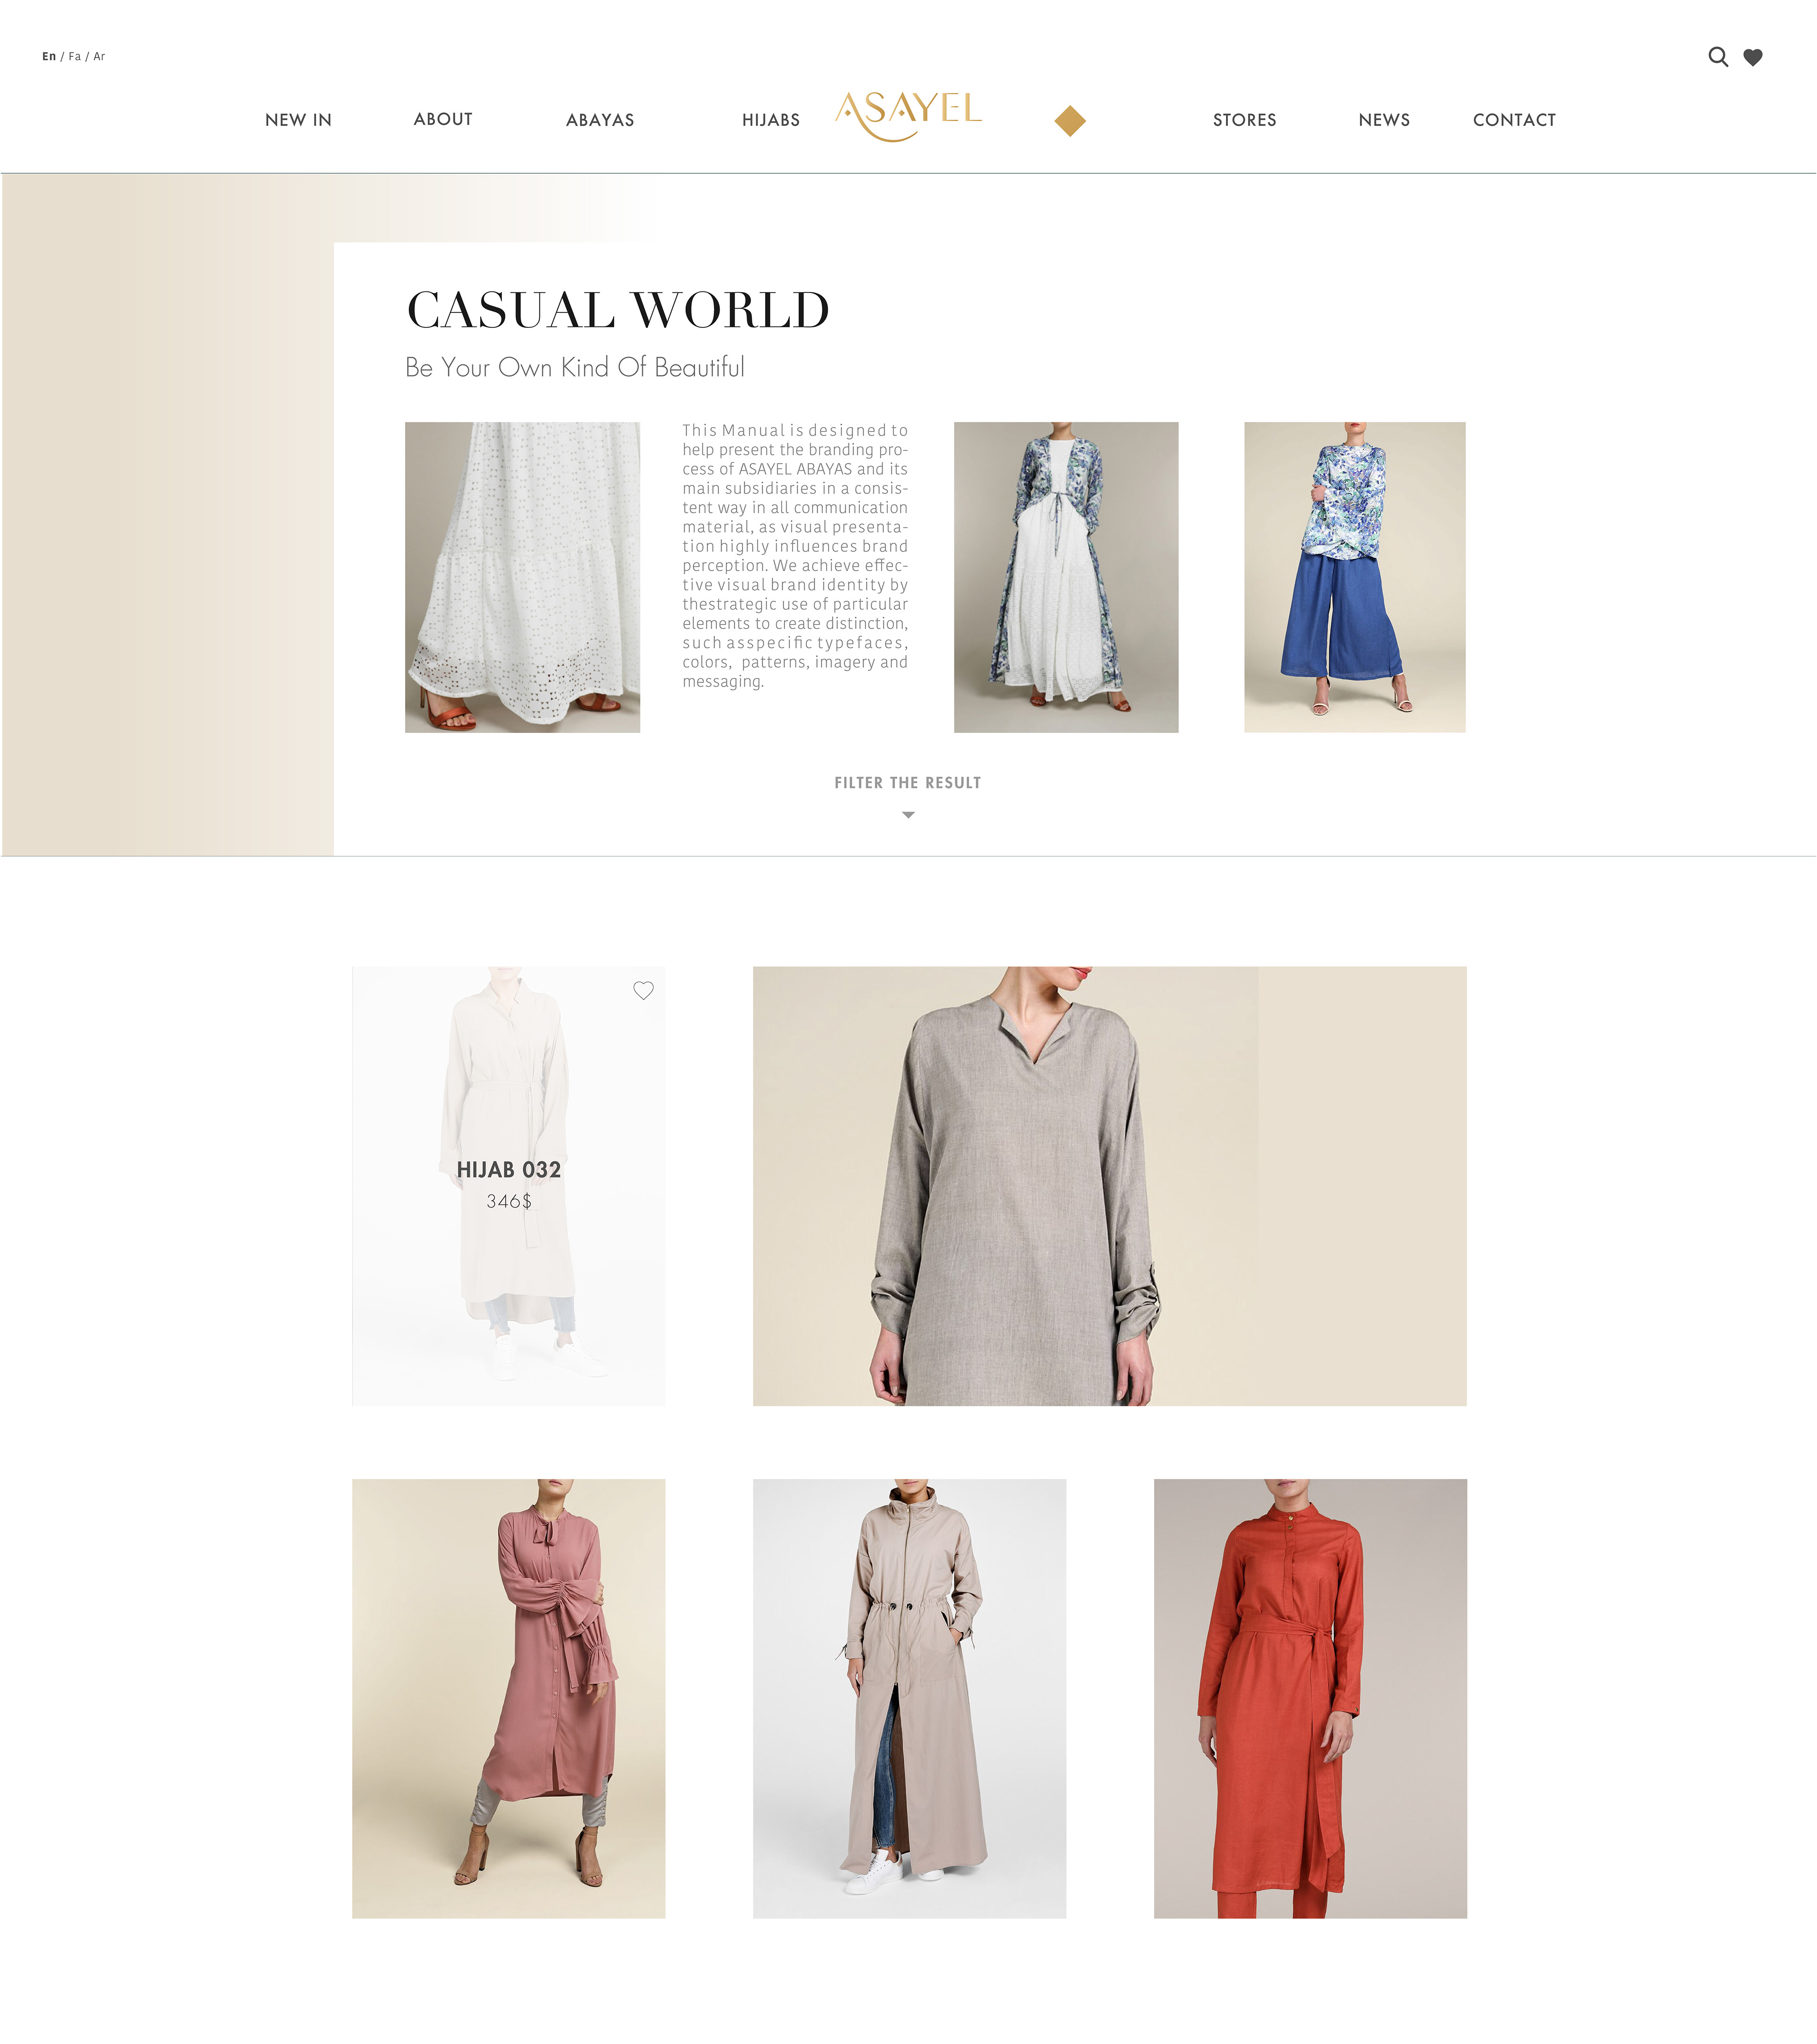Open the ABOUT page
Viewport: 1817px width, 2044px height.
443,119
